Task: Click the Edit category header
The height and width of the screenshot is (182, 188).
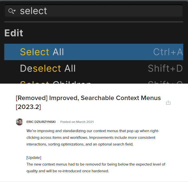Action: (14, 33)
